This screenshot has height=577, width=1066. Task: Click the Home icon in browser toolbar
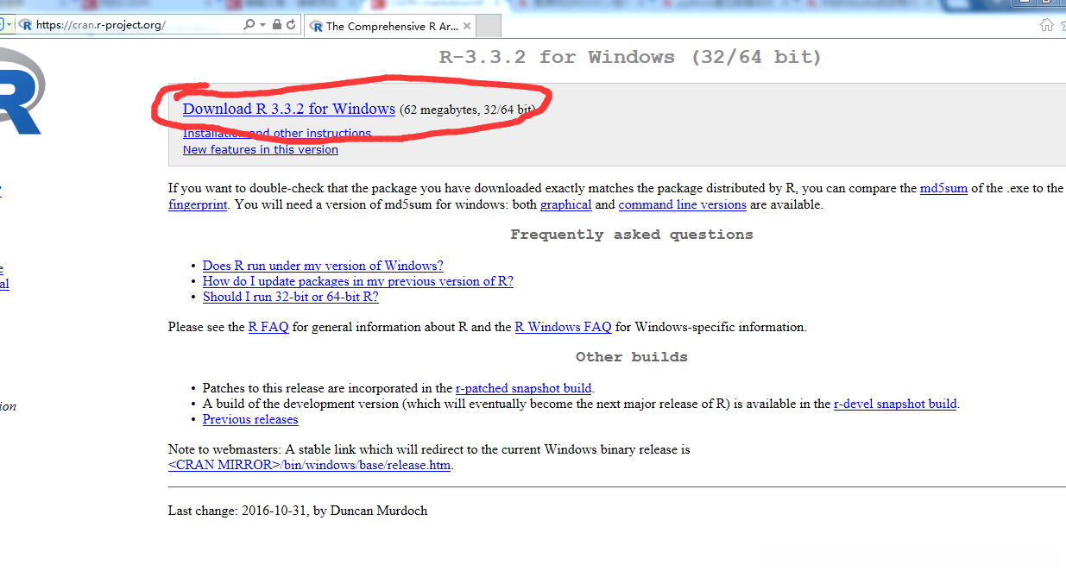tap(1047, 24)
